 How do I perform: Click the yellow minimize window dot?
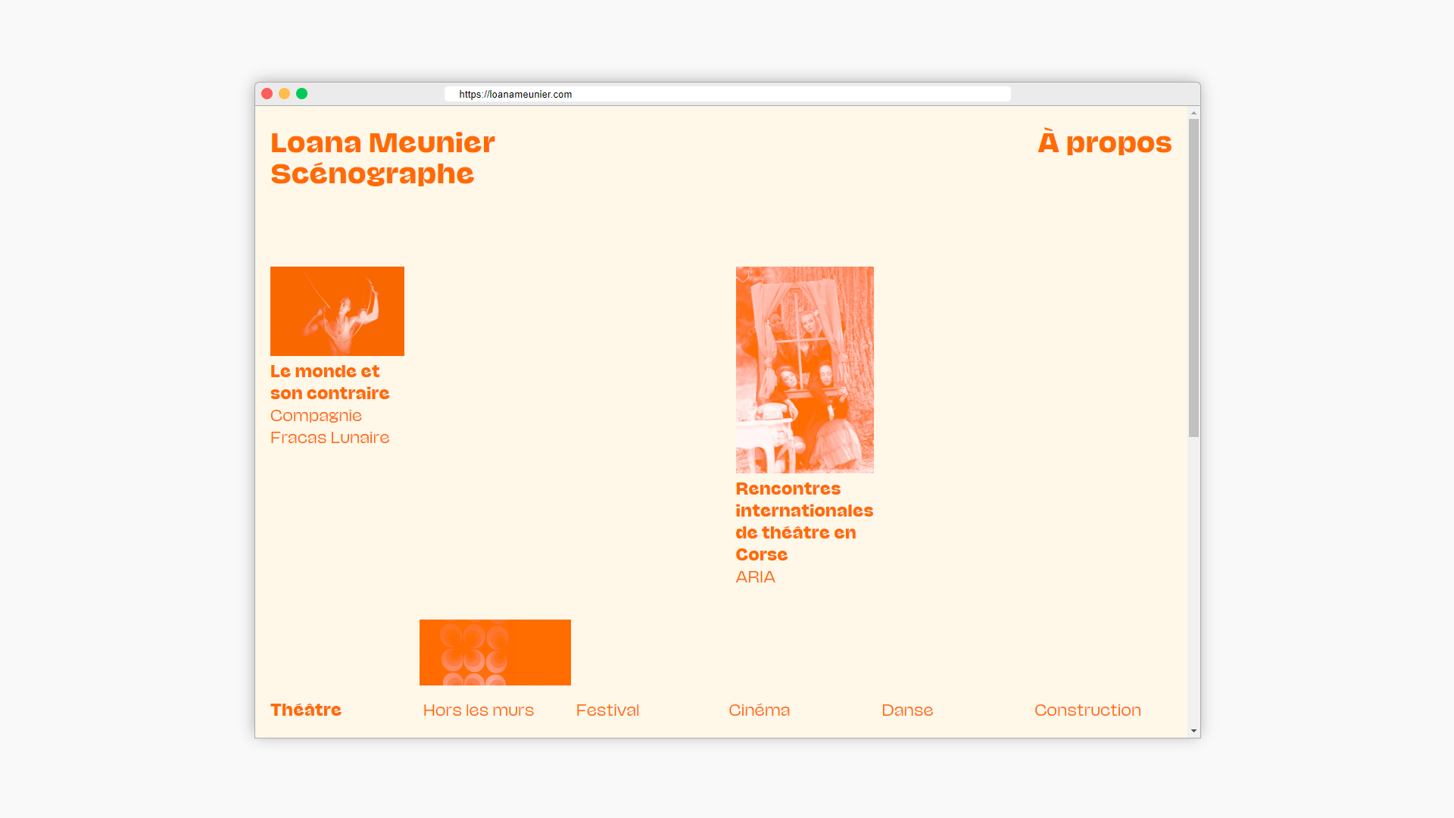[x=284, y=94]
